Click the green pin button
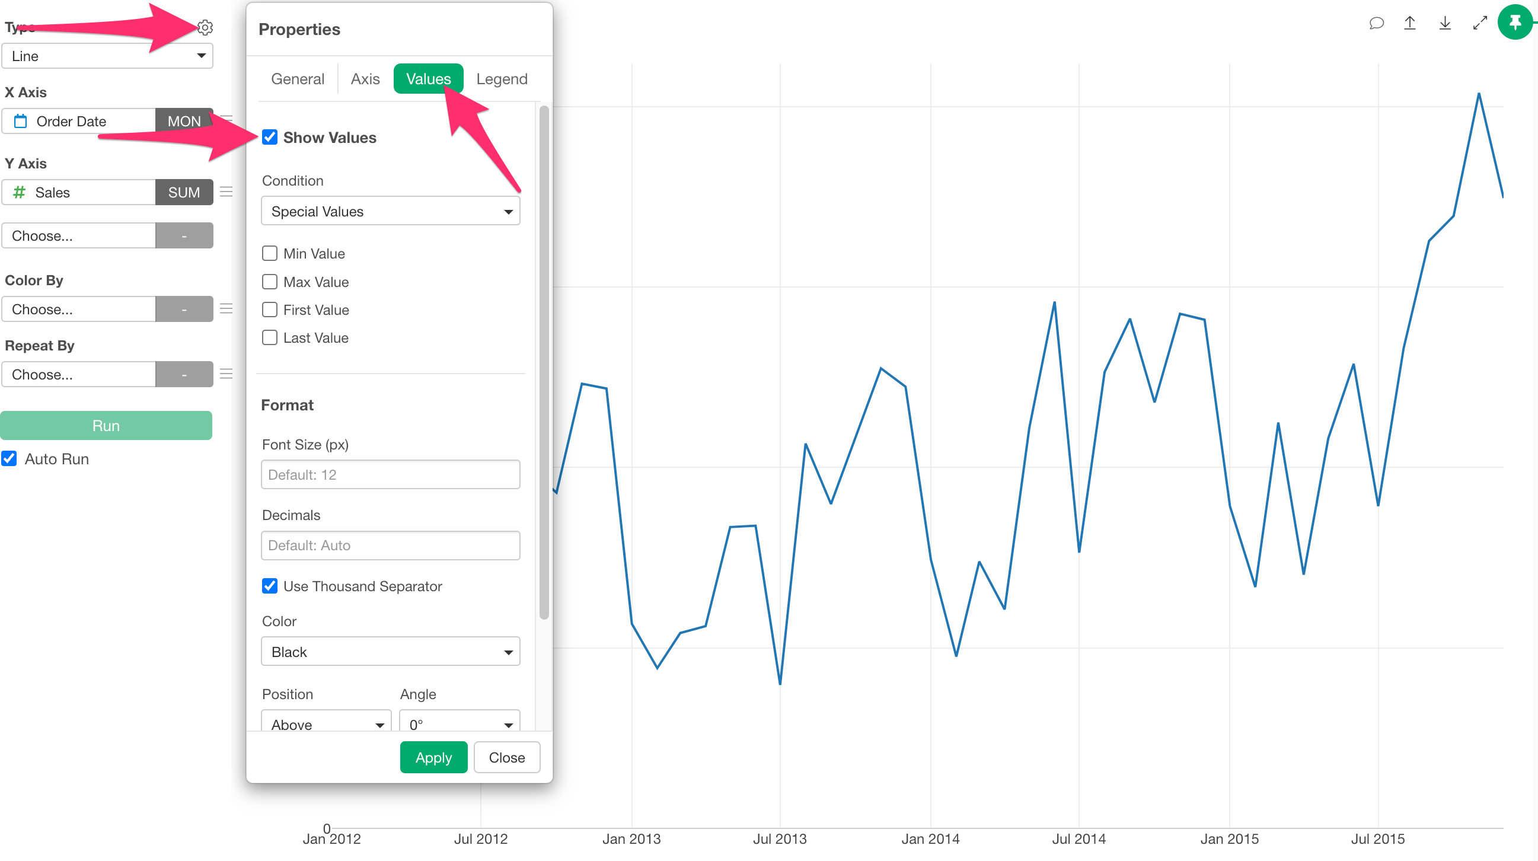 pyautogui.click(x=1515, y=23)
